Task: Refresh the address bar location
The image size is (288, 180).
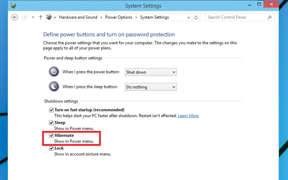Action: (196, 17)
